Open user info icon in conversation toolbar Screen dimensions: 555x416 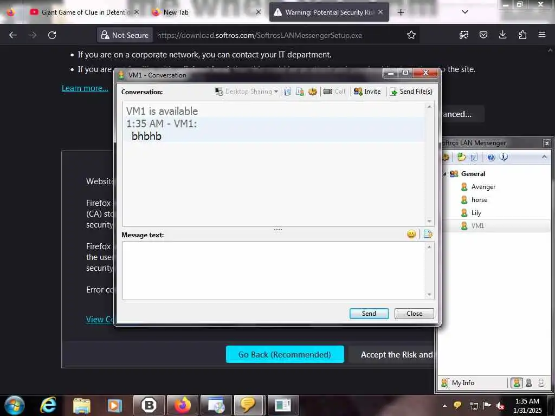300,92
